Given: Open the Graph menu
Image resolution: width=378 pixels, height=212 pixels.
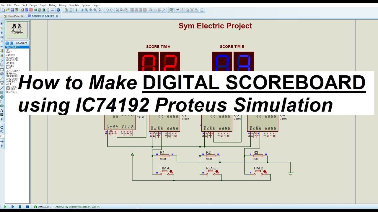Looking at the screenshot, I should tap(43, 5).
